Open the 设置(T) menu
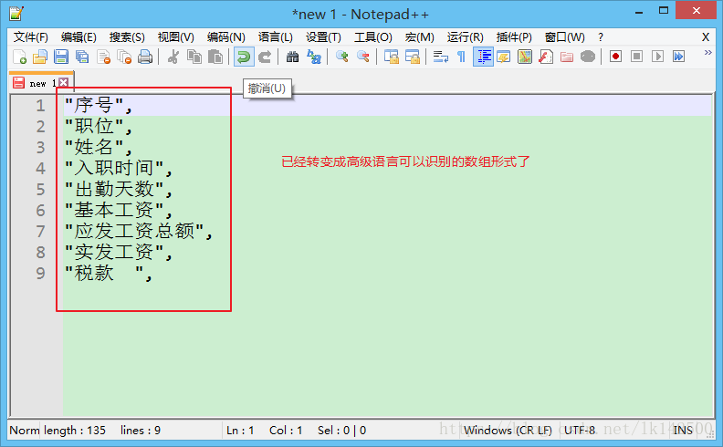The height and width of the screenshot is (447, 723). pos(323,36)
